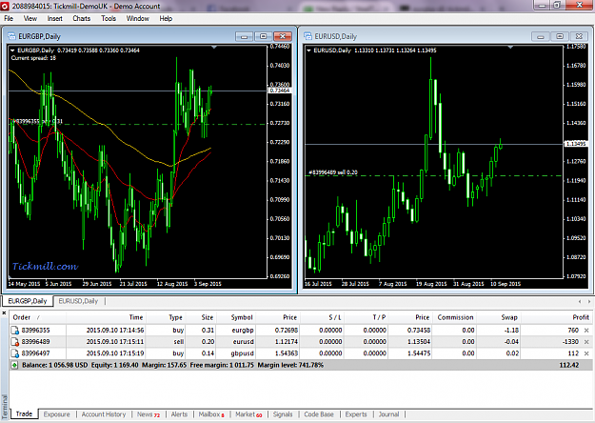Close order 83996489 with the X

click(x=586, y=342)
